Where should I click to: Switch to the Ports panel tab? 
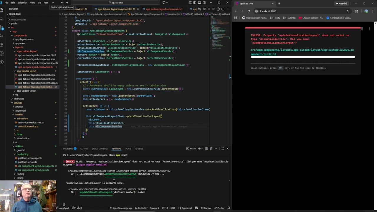click(x=128, y=149)
